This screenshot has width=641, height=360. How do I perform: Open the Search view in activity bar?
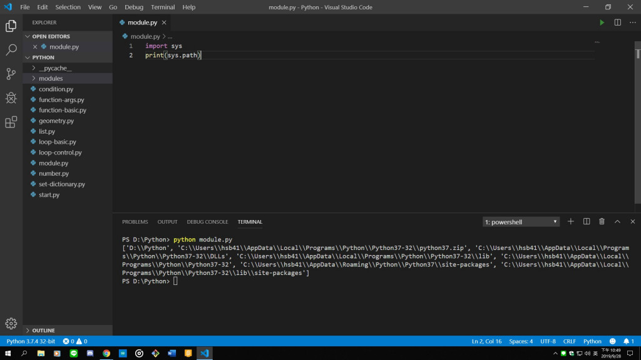tap(11, 50)
